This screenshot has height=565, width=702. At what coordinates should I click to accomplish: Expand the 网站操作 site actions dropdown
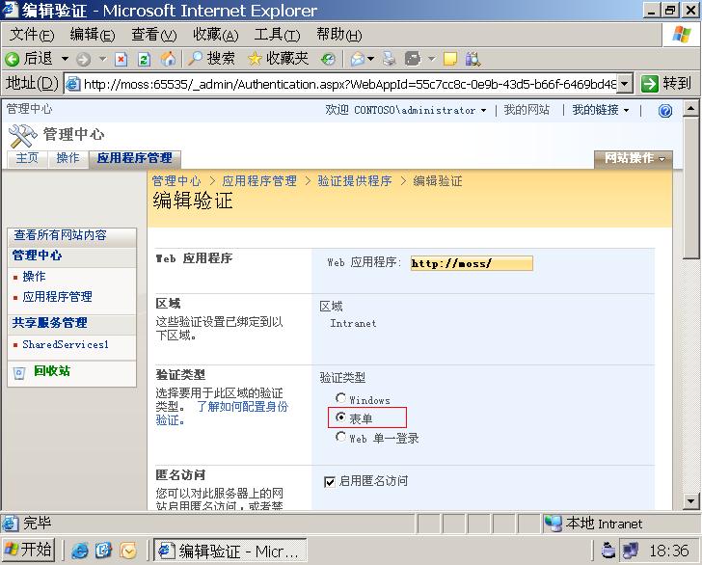[x=634, y=158]
